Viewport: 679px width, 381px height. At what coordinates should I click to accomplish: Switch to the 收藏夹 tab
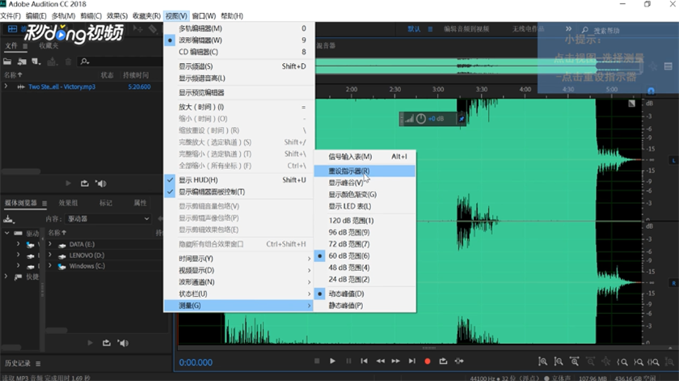point(48,45)
